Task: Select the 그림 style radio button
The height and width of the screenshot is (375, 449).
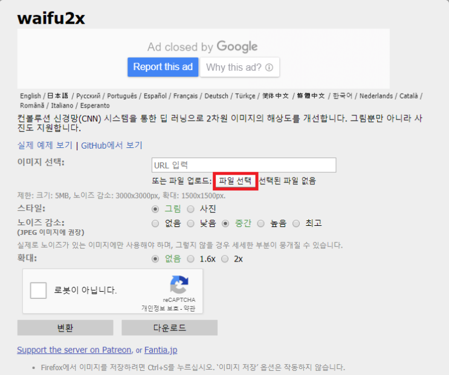Action: [155, 209]
